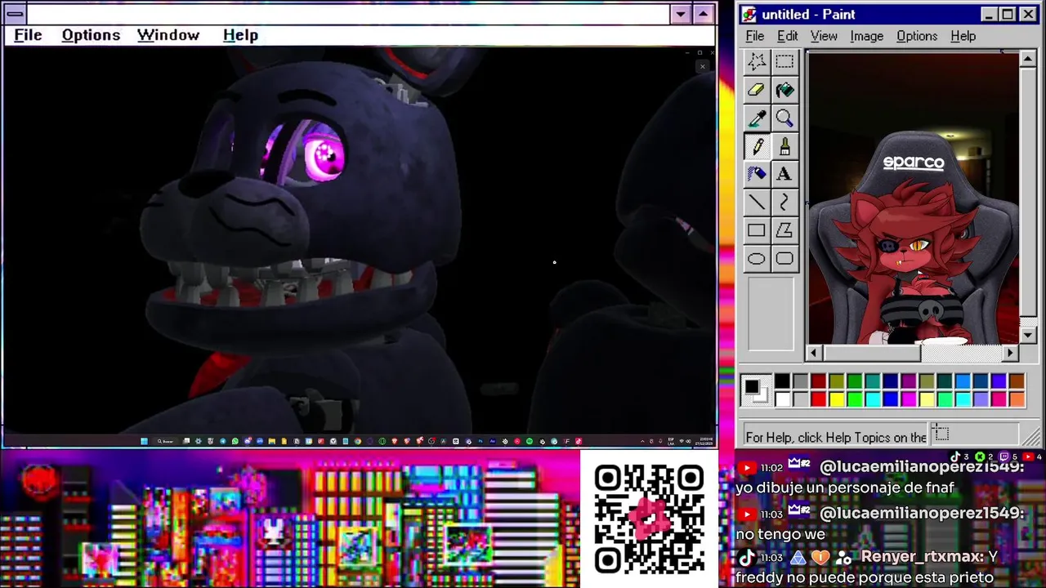Open Paint's Options menu

click(917, 36)
